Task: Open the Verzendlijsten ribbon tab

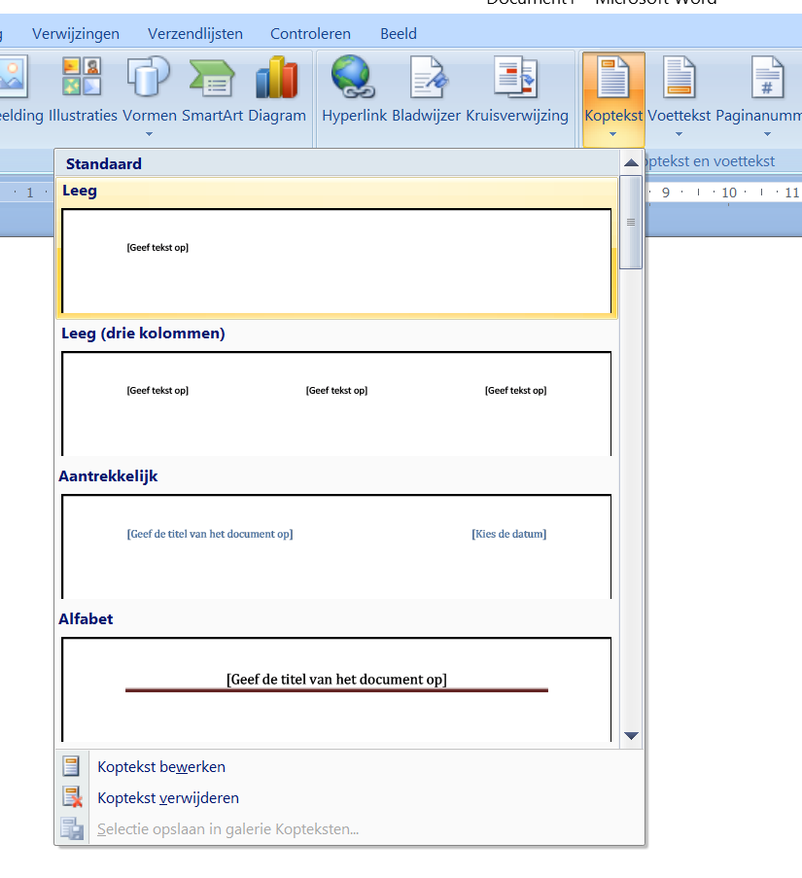Action: pos(195,34)
